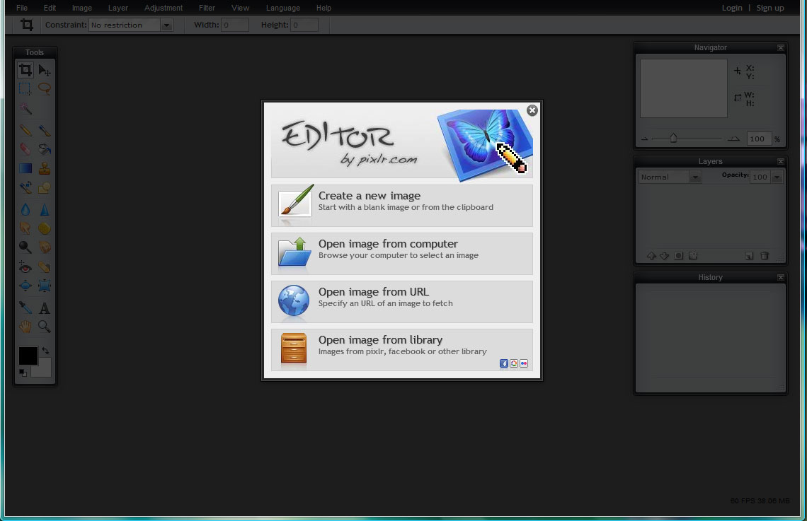Adjust the Navigator zoom slider handle
Screen dimensions: 807x521
coord(673,138)
